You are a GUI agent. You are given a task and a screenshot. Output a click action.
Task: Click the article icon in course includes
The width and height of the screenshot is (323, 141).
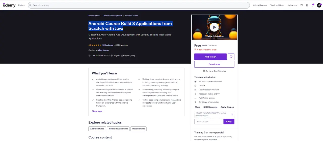(x=195, y=86)
